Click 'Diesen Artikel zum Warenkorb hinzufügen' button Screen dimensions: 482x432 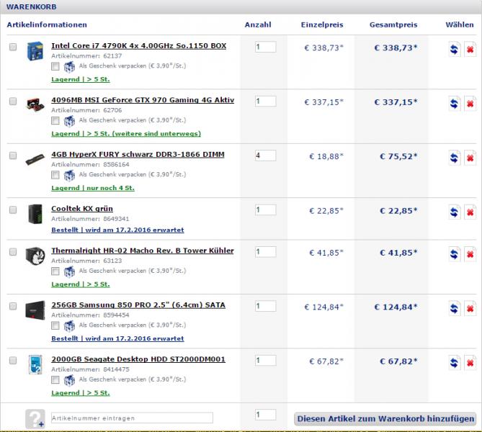coord(385,418)
